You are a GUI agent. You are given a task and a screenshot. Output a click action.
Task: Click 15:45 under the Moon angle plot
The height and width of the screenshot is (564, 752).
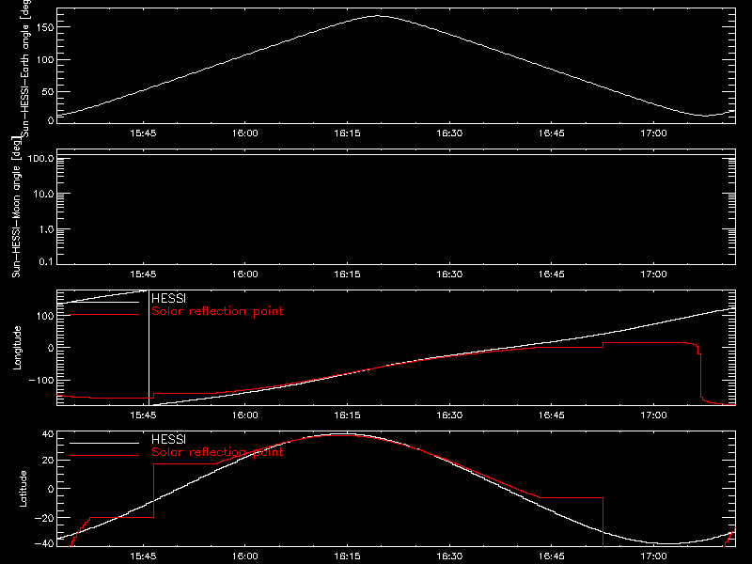143,274
